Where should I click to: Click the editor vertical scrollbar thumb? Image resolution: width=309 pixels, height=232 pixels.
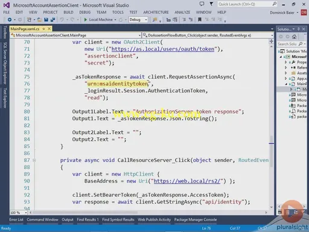[271, 152]
